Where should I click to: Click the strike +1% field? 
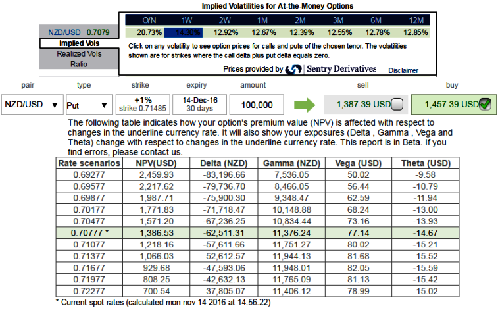(143, 104)
